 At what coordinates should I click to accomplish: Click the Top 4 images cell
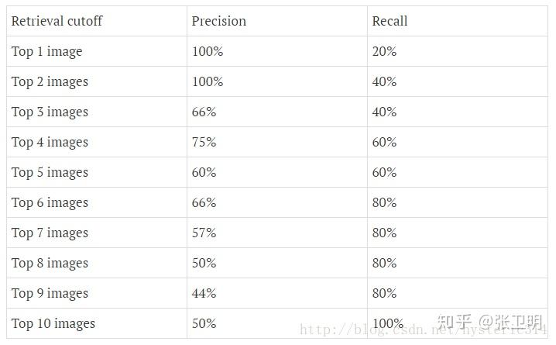(x=50, y=143)
